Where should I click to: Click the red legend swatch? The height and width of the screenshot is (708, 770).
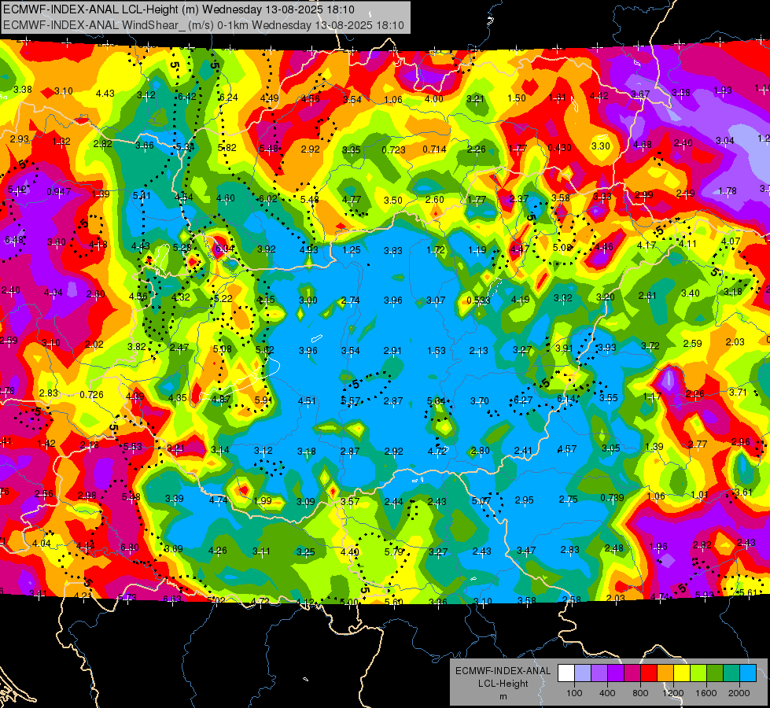point(649,673)
